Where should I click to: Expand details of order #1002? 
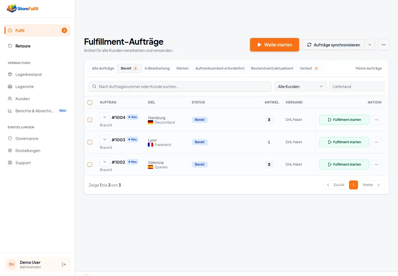(x=105, y=162)
